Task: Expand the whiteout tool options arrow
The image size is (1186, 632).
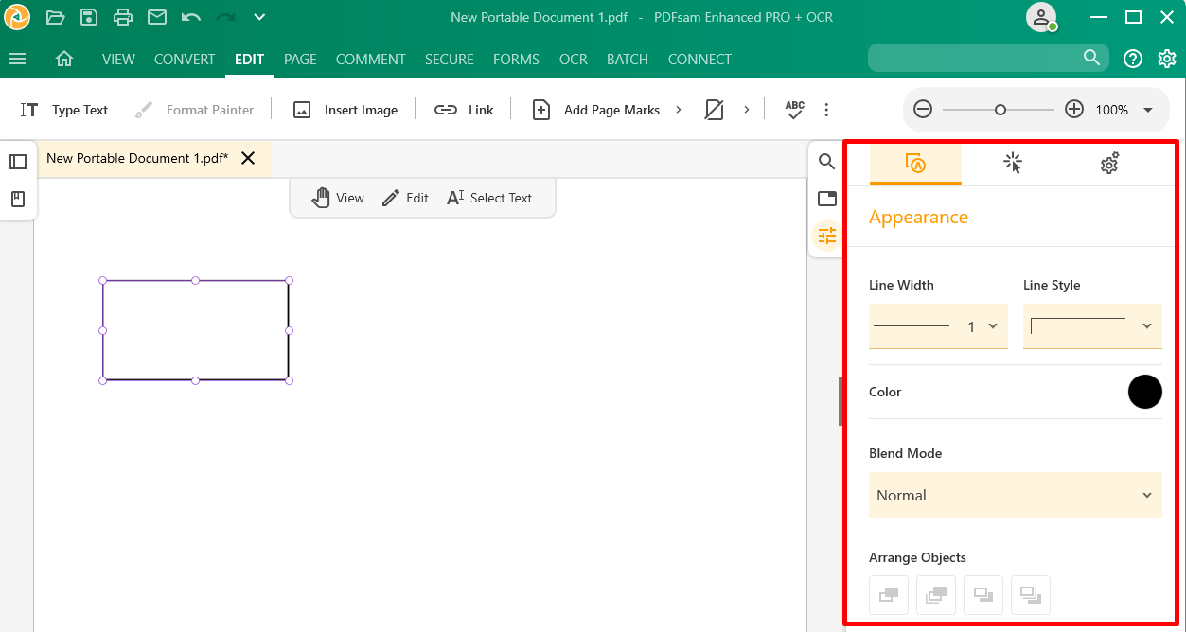Action: (x=747, y=110)
